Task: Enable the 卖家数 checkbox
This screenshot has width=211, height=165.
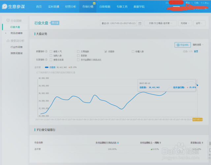Action: (x=78, y=56)
